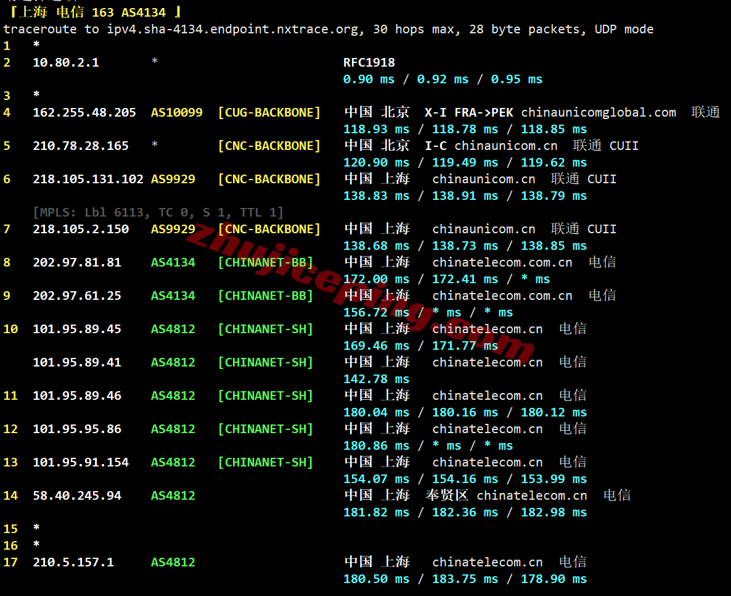
Task: Click IP address 101.95.89.41
Action: coord(77,363)
